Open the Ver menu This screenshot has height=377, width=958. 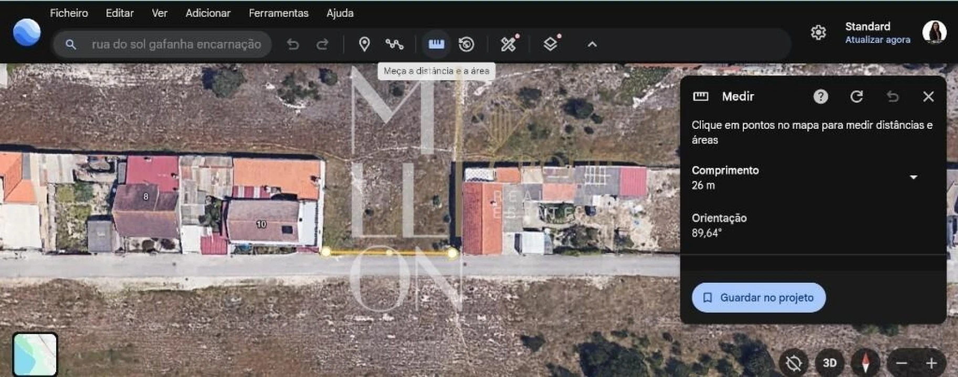160,13
